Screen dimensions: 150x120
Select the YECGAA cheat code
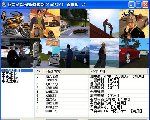click(51, 99)
